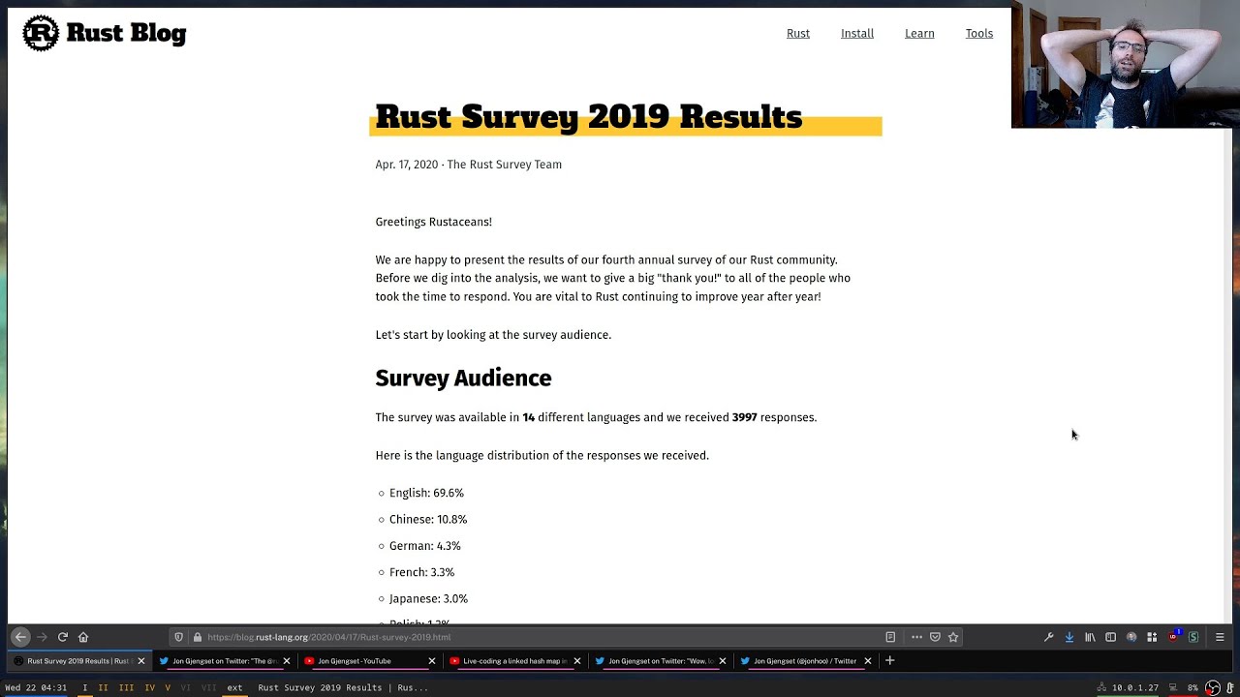1240x697 pixels.
Task: Switch to 'Jon Gjengset on Twitter: "Wow' tab
Action: (661, 661)
